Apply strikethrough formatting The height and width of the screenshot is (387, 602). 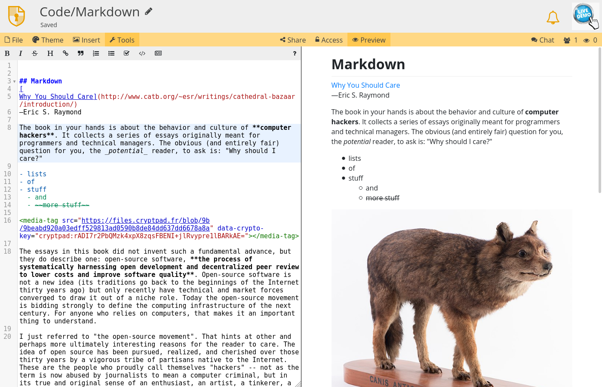pos(35,53)
